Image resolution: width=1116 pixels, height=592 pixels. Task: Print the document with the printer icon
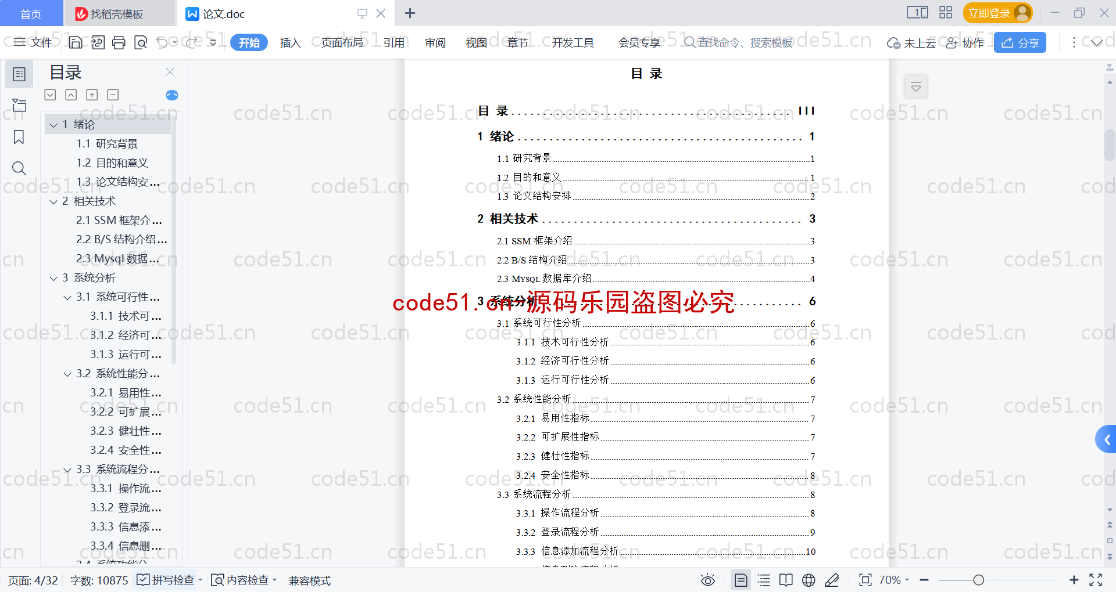click(119, 42)
